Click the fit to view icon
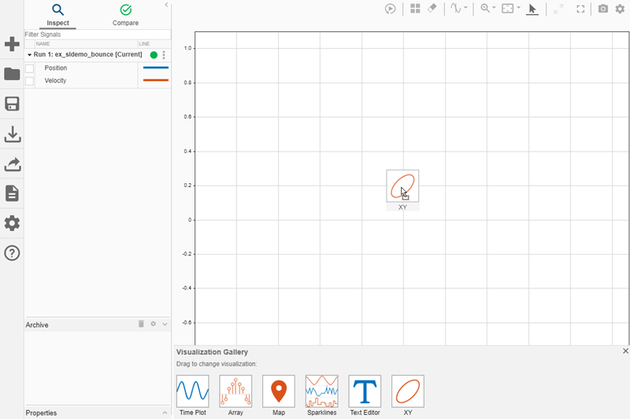 (508, 9)
